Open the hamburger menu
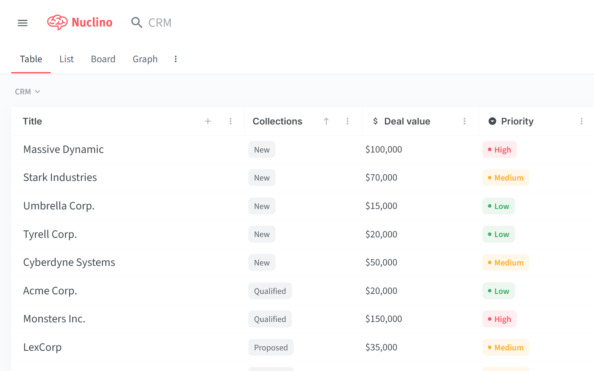This screenshot has width=594, height=371. tap(23, 23)
